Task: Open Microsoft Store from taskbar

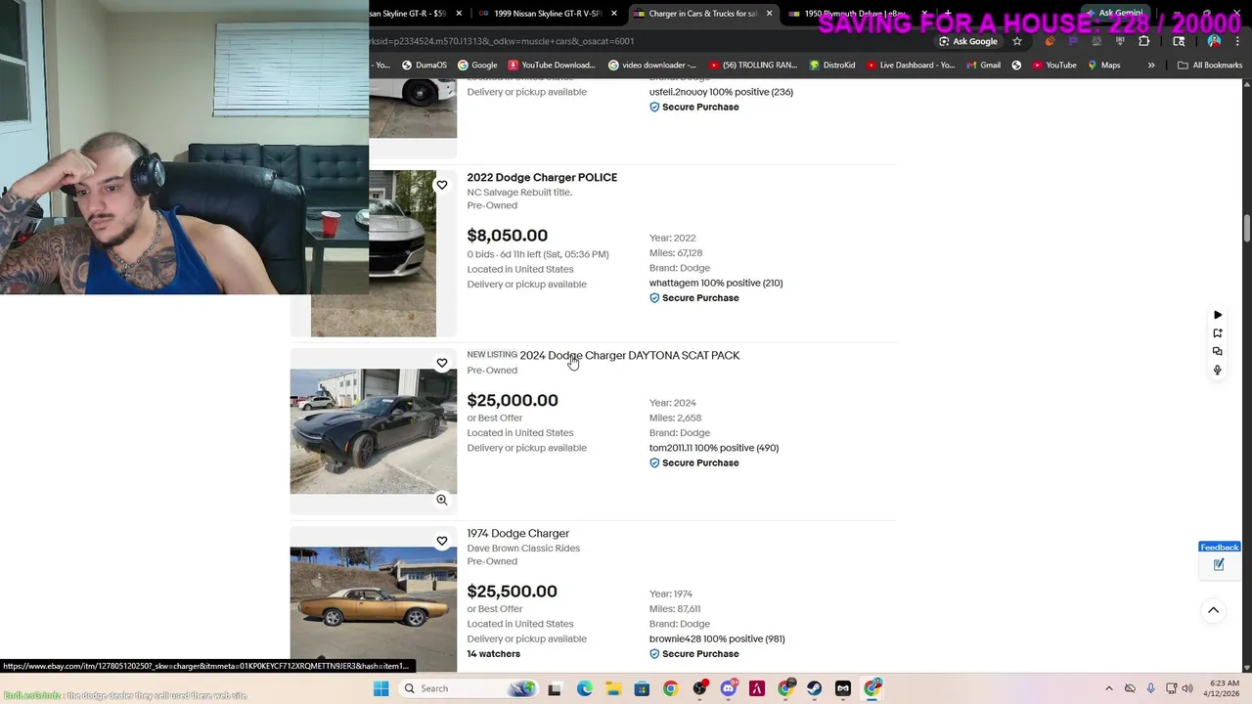Action: tap(642, 688)
